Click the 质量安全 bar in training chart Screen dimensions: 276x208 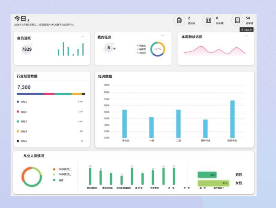pos(232,119)
